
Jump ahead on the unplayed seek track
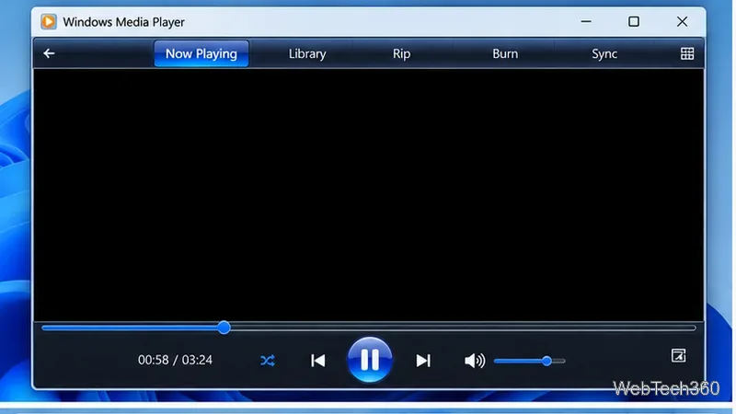click(463, 328)
